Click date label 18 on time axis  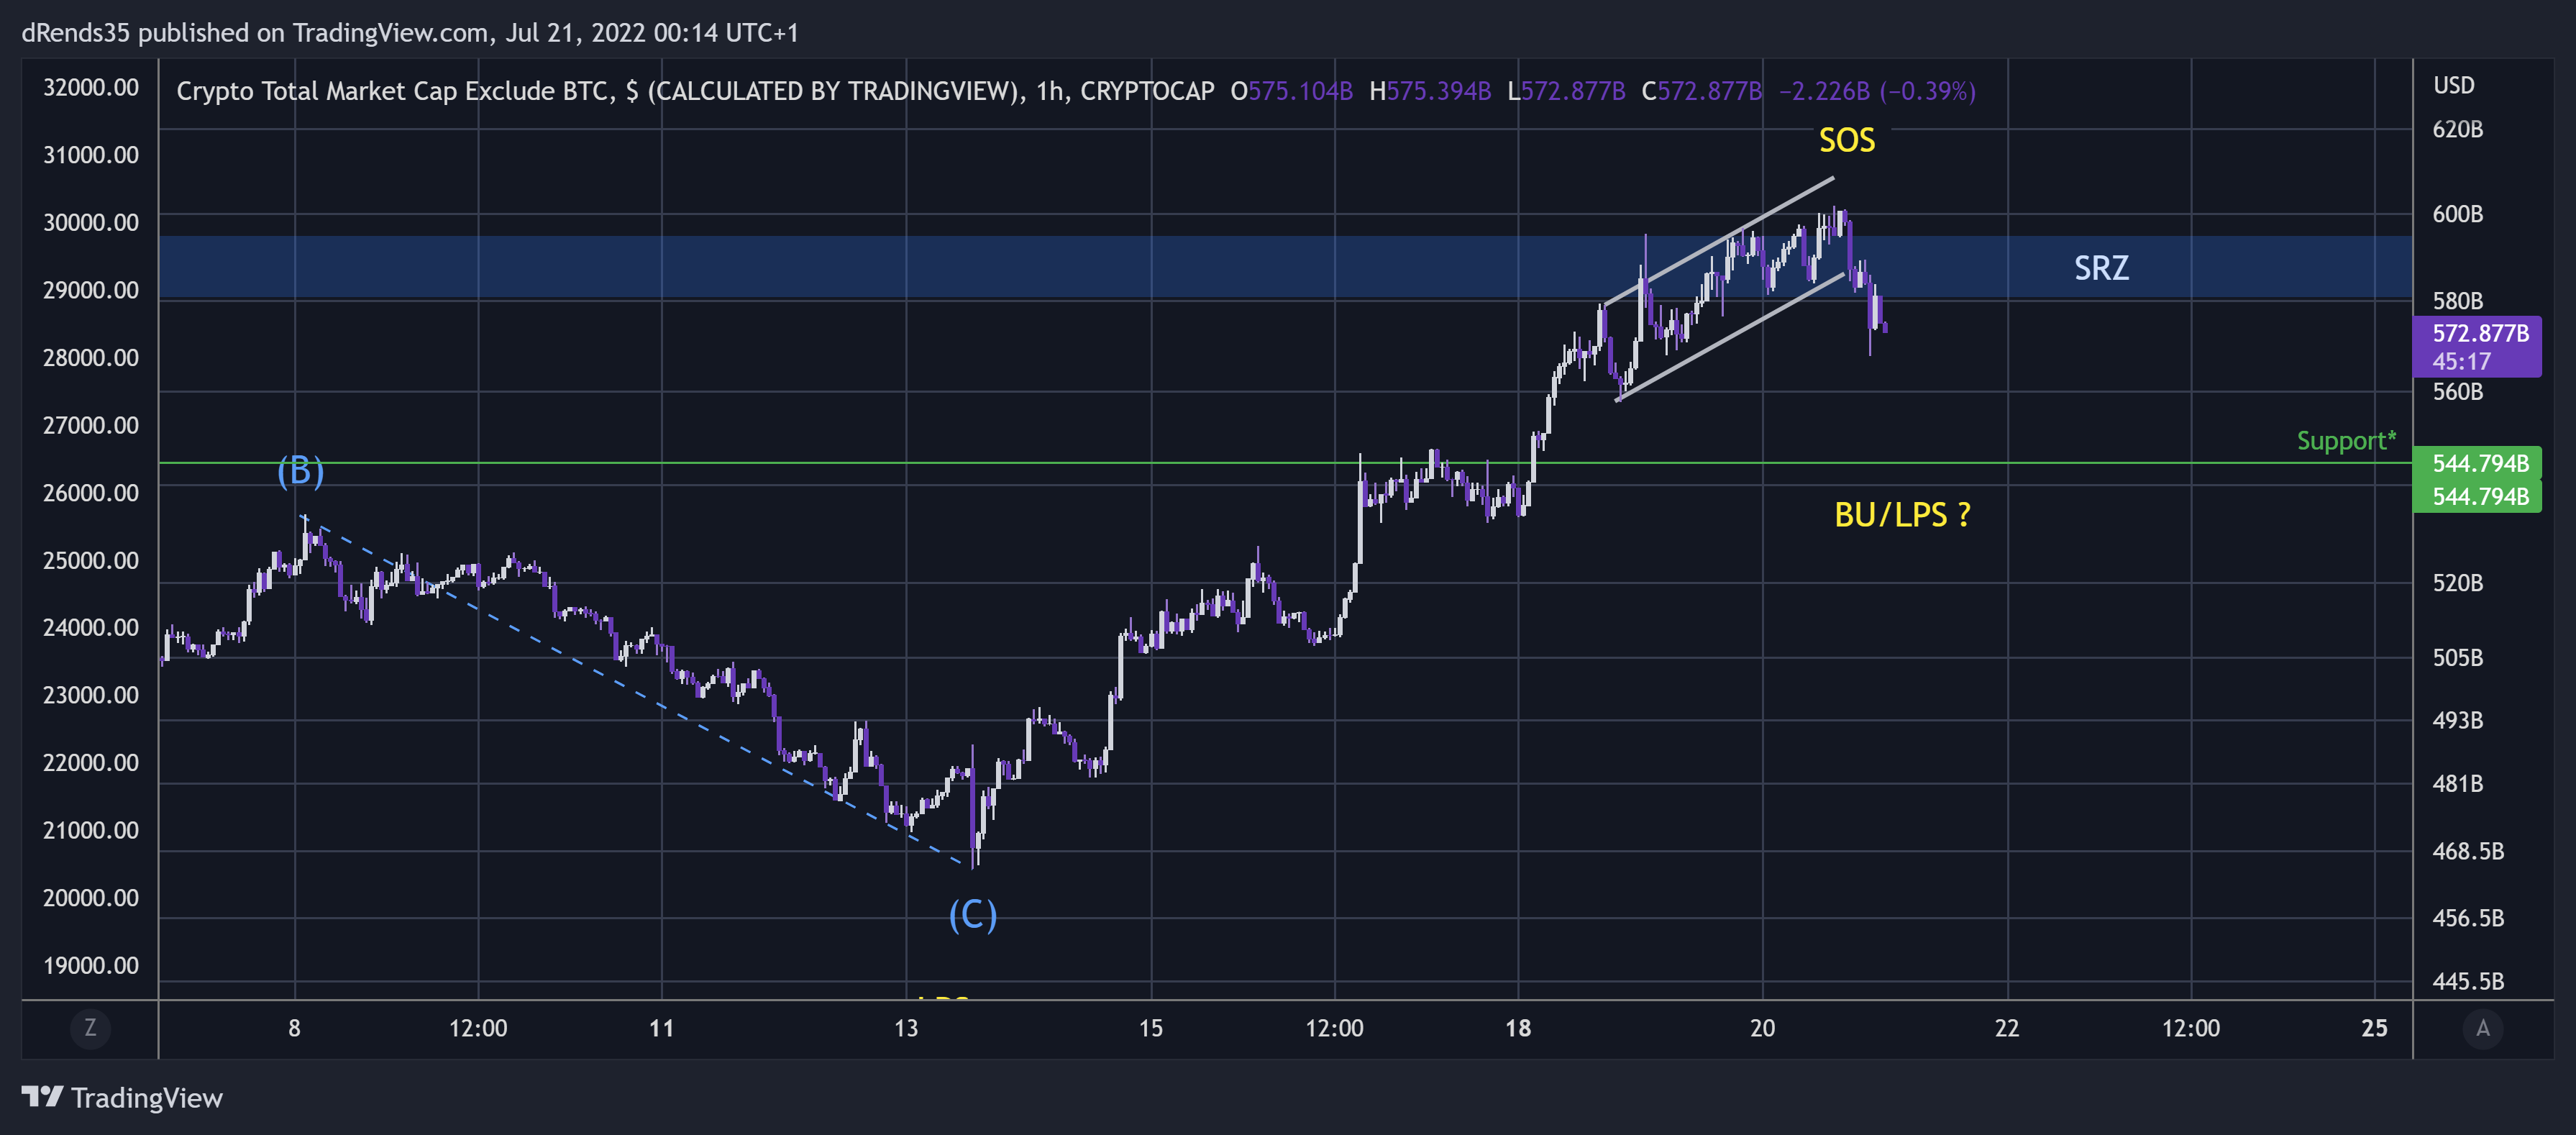tap(1518, 1029)
